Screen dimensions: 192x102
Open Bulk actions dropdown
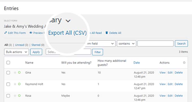pos(16,52)
